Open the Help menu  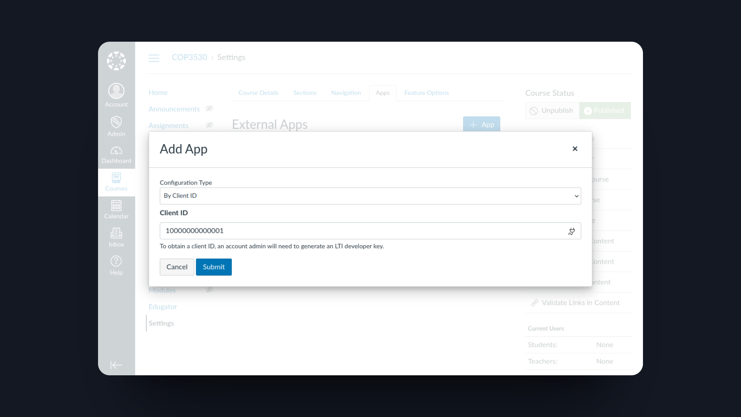(116, 265)
